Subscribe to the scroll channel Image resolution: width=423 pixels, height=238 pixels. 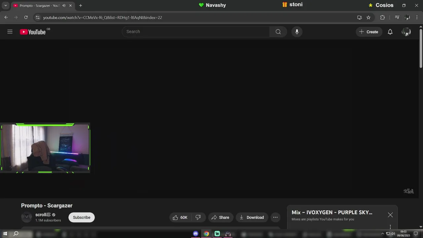pos(82,218)
